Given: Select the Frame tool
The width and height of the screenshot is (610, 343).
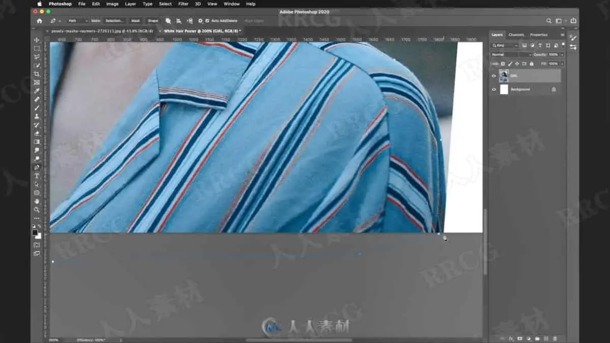Looking at the screenshot, I should pos(37,82).
